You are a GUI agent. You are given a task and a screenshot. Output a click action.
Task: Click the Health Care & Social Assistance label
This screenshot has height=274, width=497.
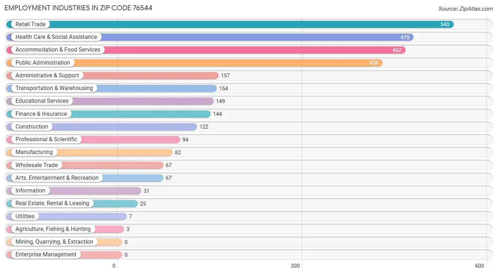coord(56,37)
